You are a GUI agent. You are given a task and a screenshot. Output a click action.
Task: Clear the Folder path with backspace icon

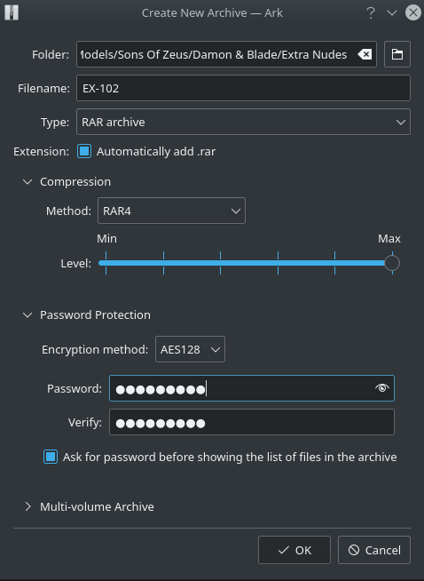point(365,54)
